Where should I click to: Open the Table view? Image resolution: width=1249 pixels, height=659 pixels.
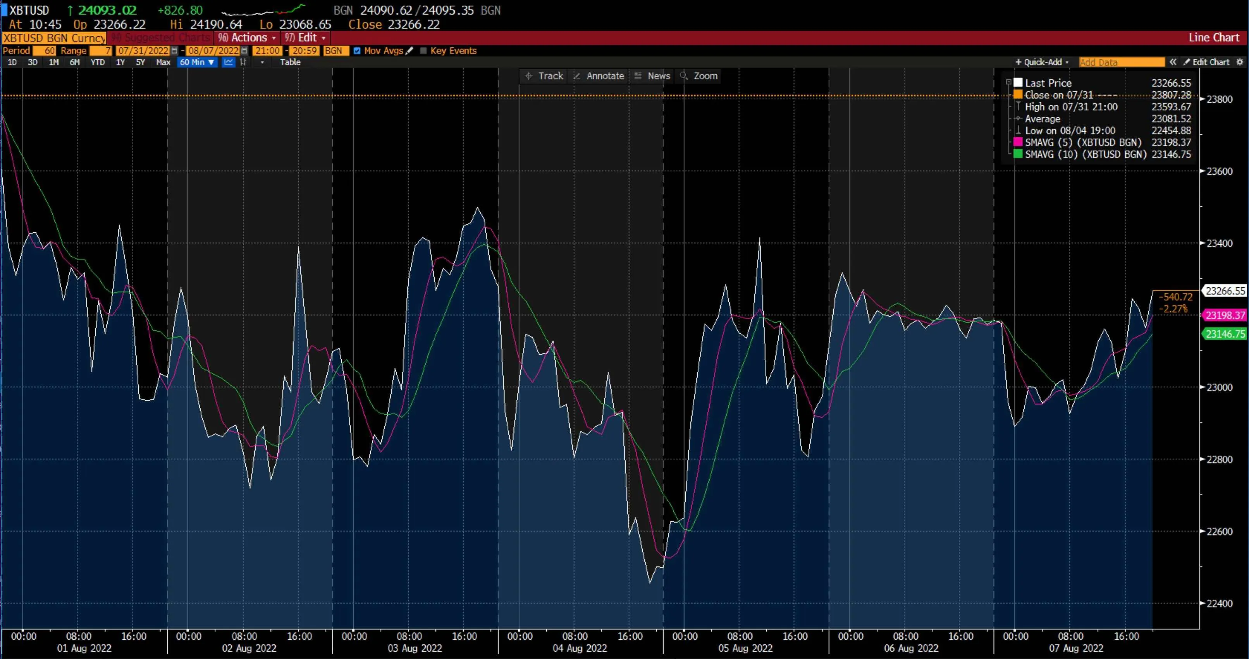290,62
